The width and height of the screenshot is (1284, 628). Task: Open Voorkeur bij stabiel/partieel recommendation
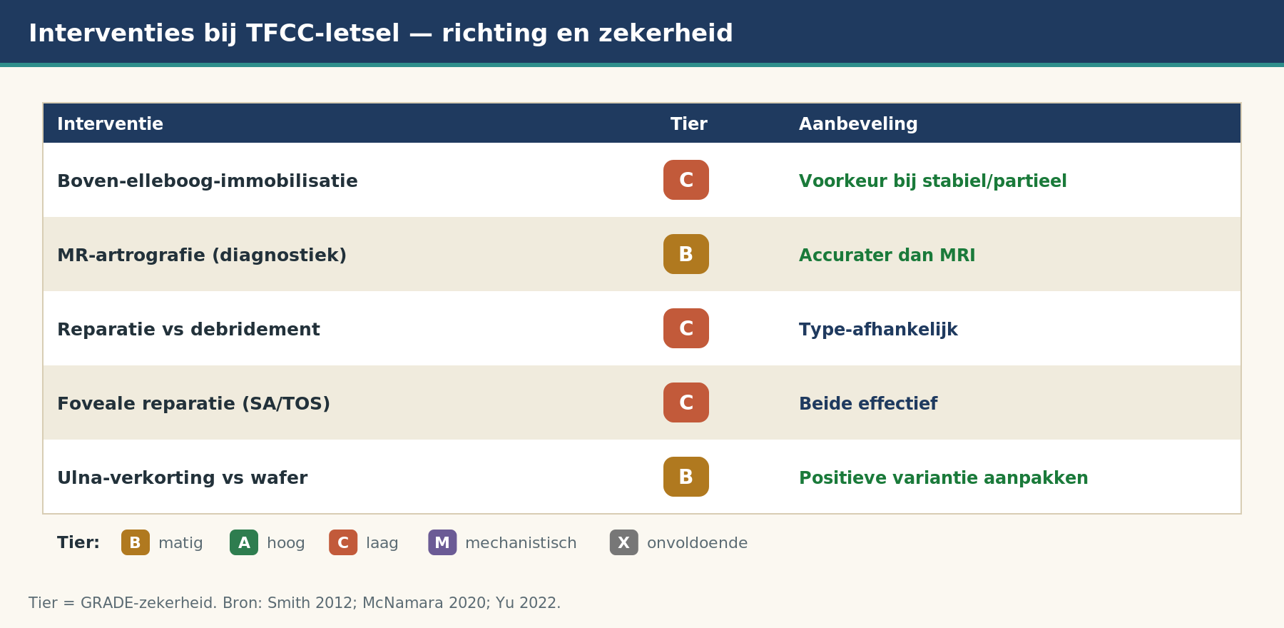point(933,181)
